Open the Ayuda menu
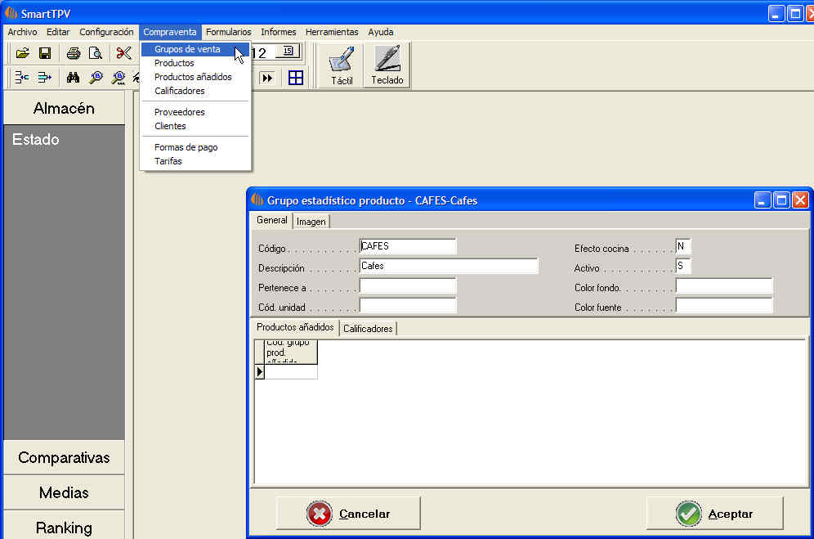Viewport: 814px width, 539px height. tap(381, 32)
